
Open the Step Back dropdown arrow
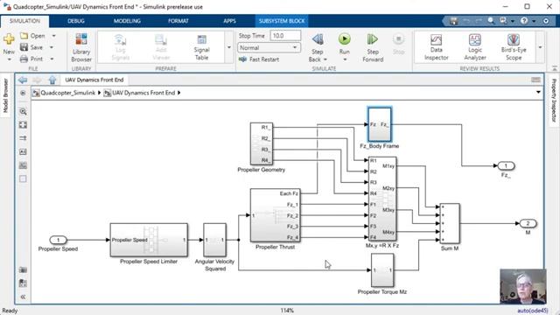pyautogui.click(x=325, y=59)
